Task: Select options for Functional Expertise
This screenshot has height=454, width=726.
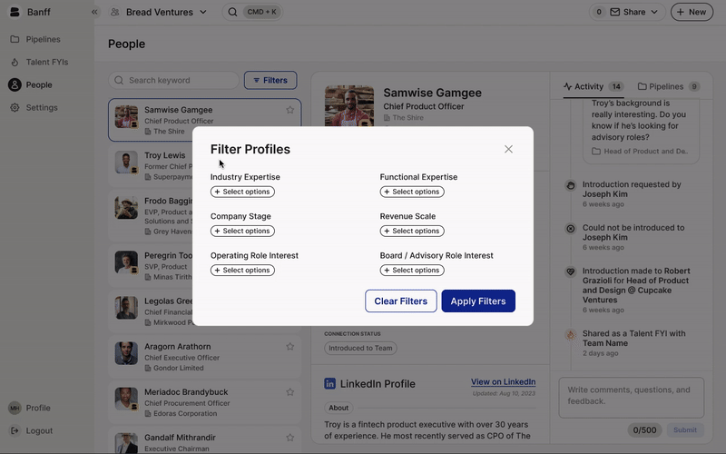Action: tap(412, 192)
